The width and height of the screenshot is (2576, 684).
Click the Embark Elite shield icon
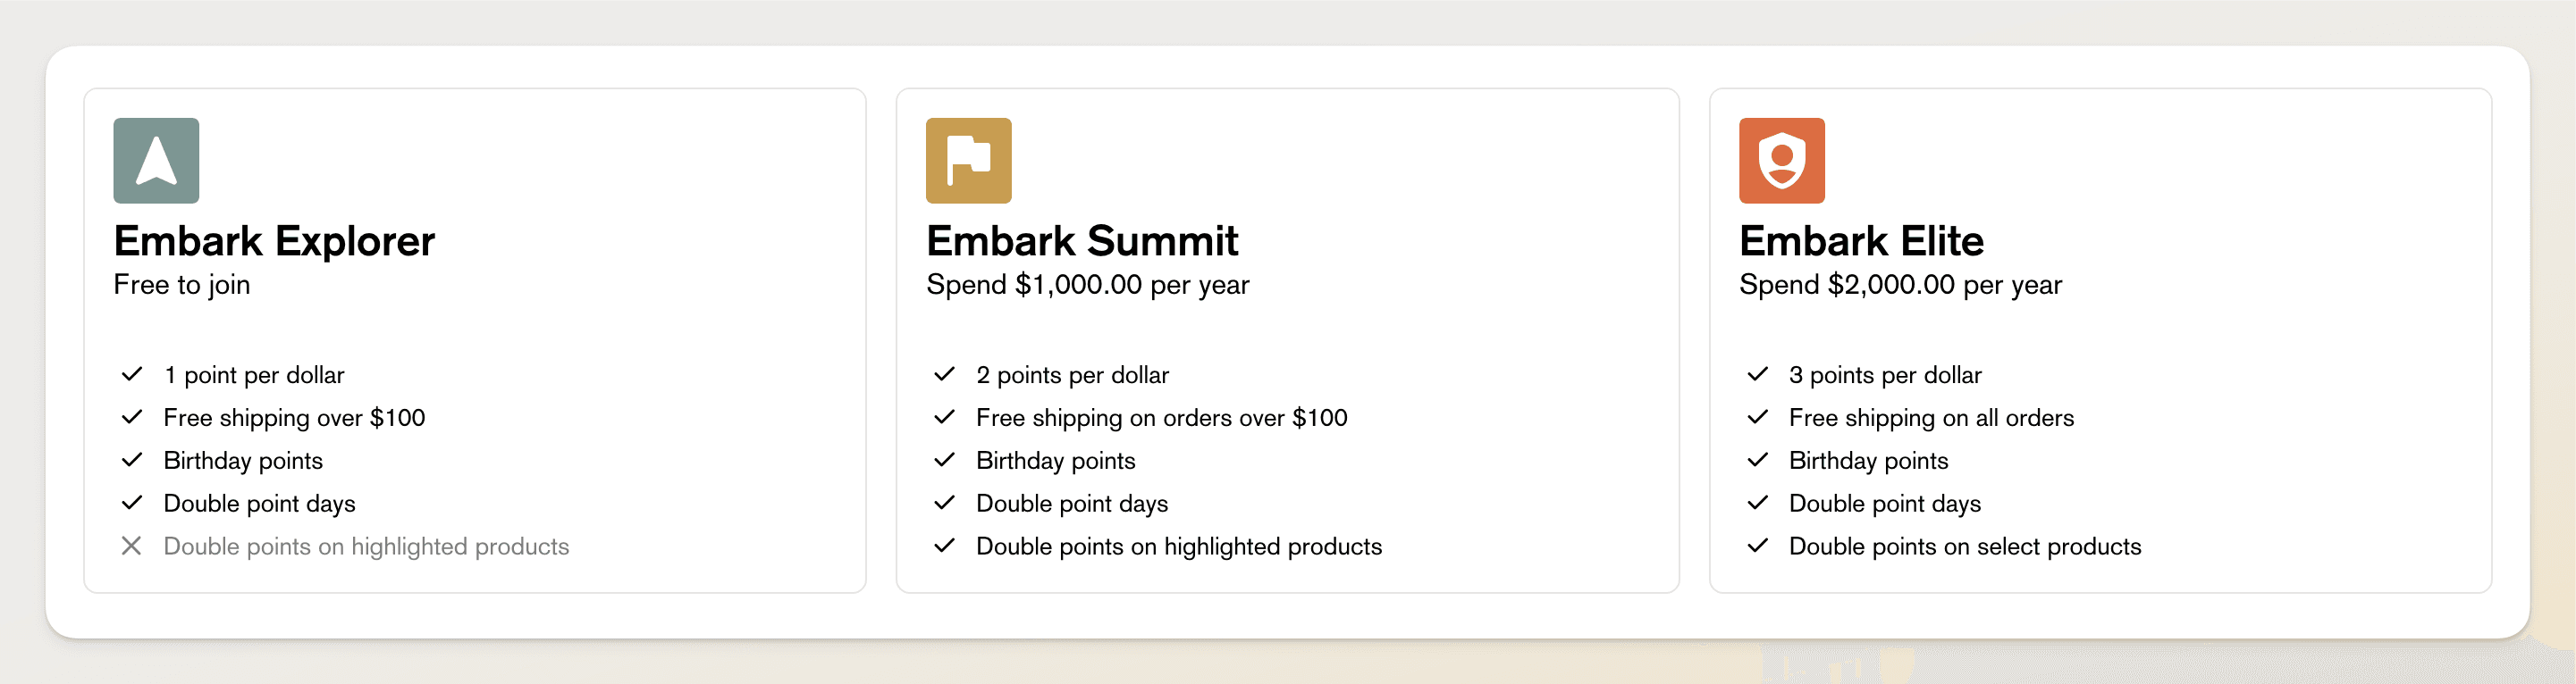click(1781, 161)
